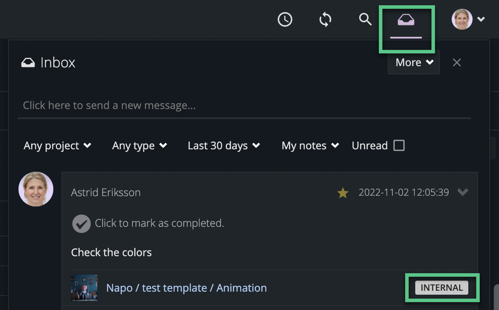499x310 pixels.
Task: Star the message from Astrid Eriksson
Action: [x=343, y=193]
